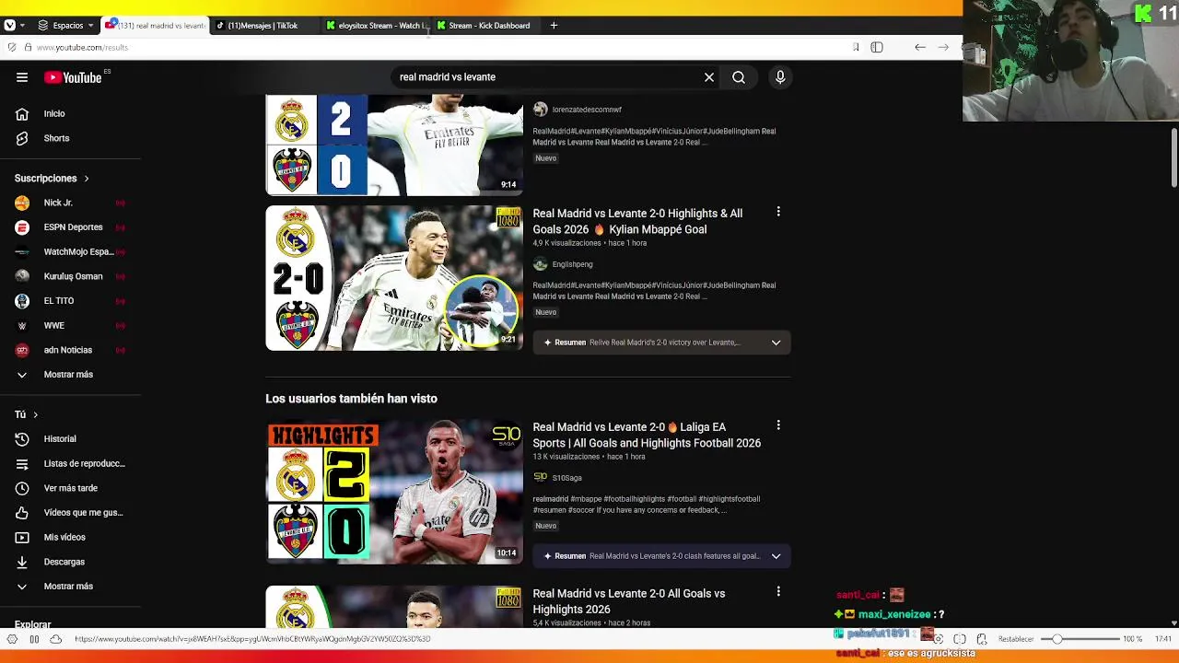Open Kylian Mbappé Goal video title
This screenshot has height=663, width=1179.
tap(637, 221)
